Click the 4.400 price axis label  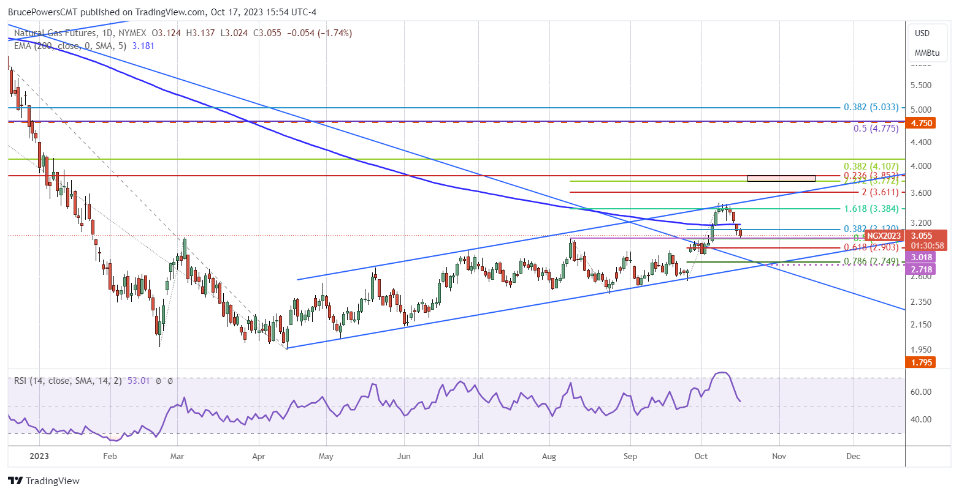click(x=922, y=142)
